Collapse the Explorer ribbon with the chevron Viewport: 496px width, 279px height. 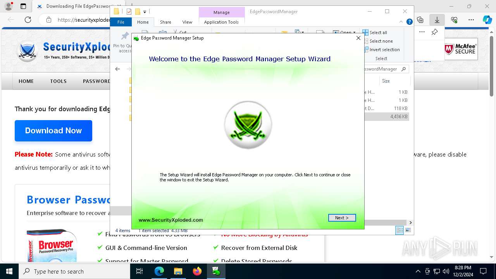click(x=401, y=22)
